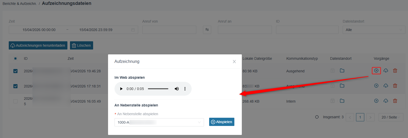408x138 pixels.
Task: Mute the audio player volume icon
Action: click(x=177, y=89)
